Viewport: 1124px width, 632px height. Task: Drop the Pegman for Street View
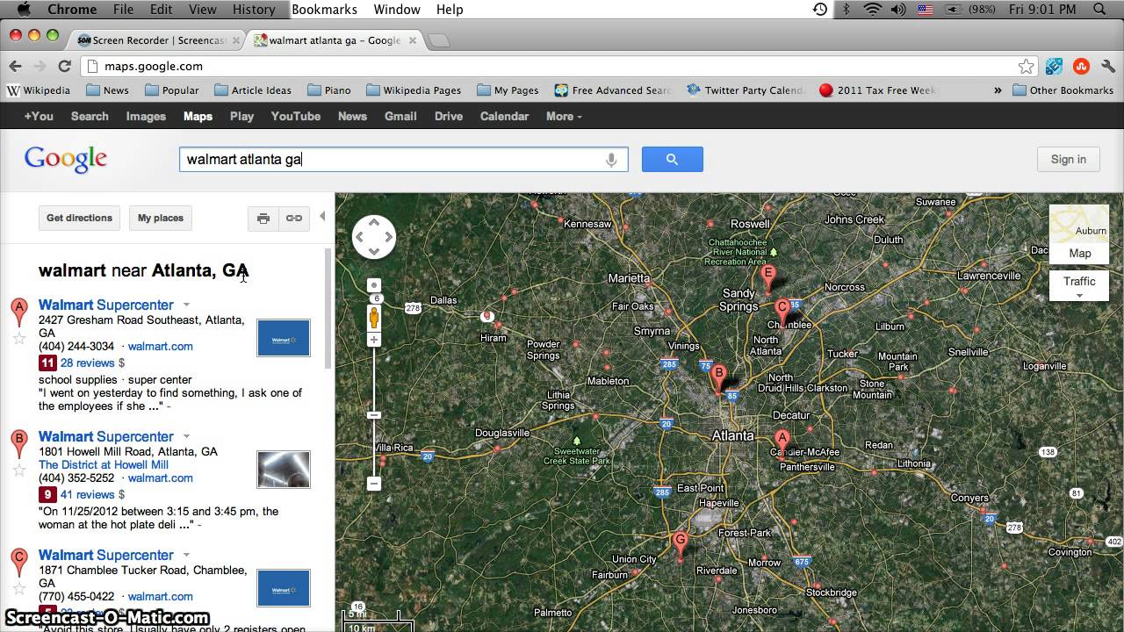click(x=374, y=317)
